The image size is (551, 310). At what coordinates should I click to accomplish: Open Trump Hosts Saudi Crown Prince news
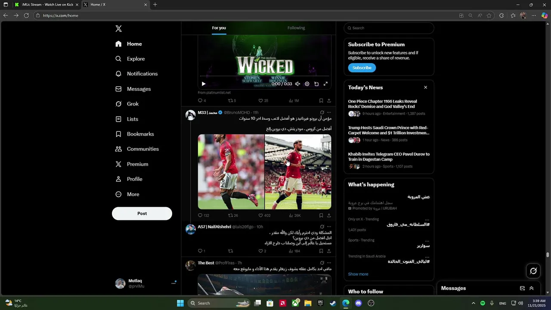(x=389, y=134)
